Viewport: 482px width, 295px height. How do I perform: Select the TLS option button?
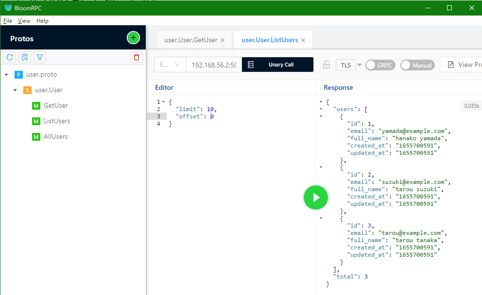point(346,65)
